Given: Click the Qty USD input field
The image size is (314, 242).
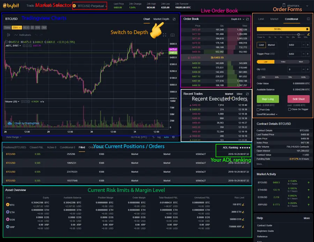Looking at the screenshot, I should pyautogui.click(x=294, y=70).
